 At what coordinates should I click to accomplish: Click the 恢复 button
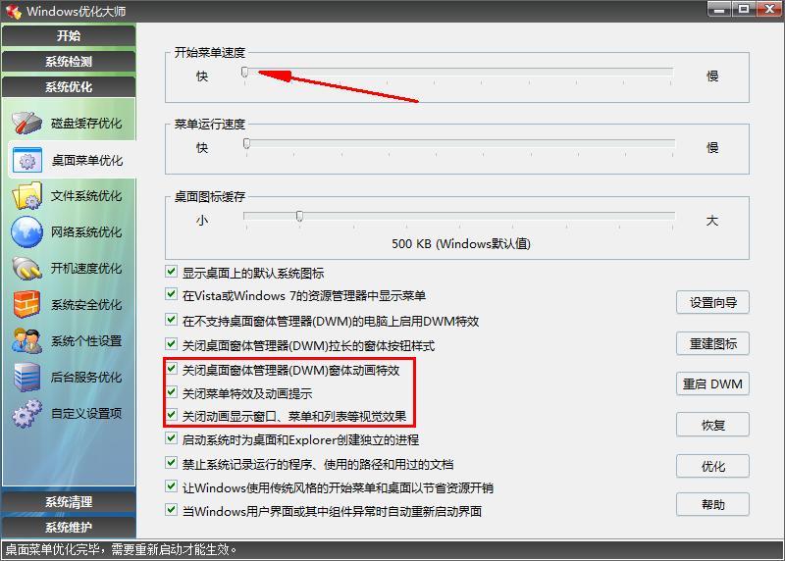[x=712, y=425]
